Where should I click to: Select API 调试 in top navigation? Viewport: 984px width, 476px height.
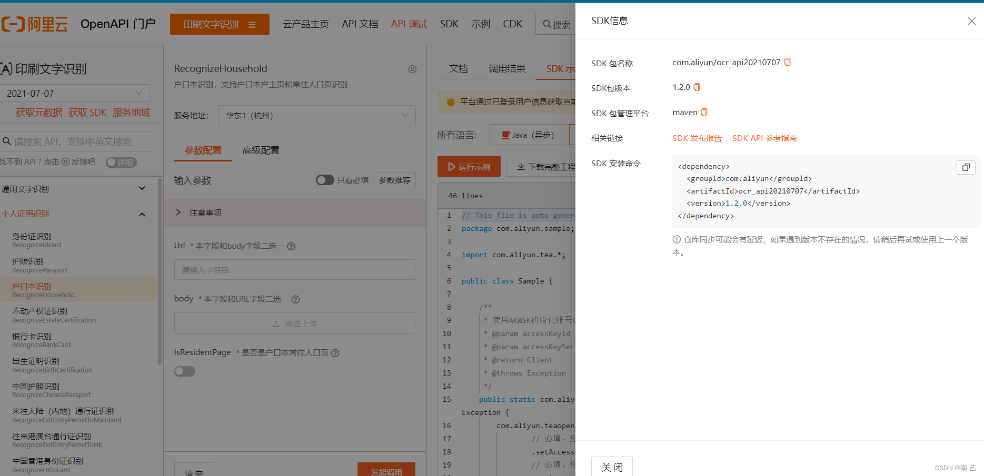click(x=409, y=24)
